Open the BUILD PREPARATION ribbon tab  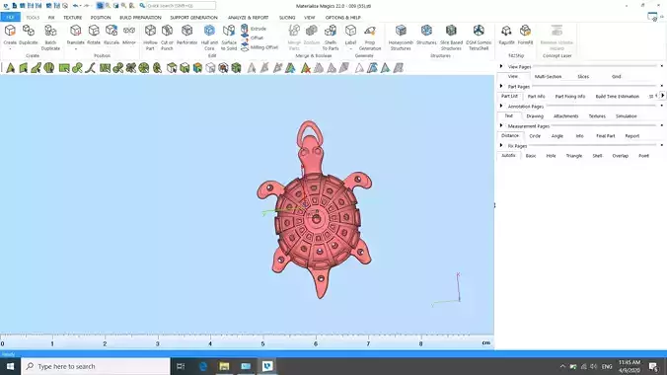pos(140,18)
